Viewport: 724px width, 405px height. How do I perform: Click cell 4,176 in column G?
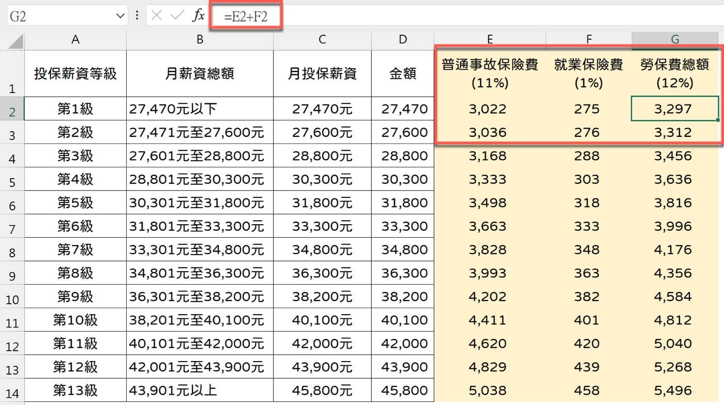pyautogui.click(x=675, y=250)
